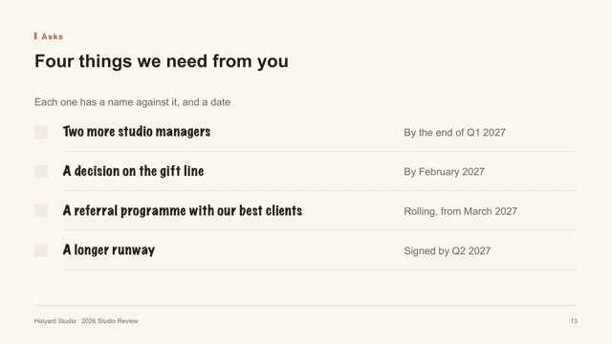Select the subtitle about a name and date
Screen dimensions: 612x344
coord(132,102)
